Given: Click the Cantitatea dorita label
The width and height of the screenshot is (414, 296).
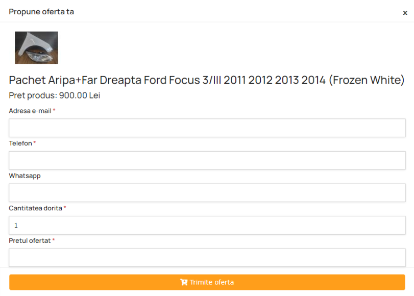Looking at the screenshot, I should [35, 208].
